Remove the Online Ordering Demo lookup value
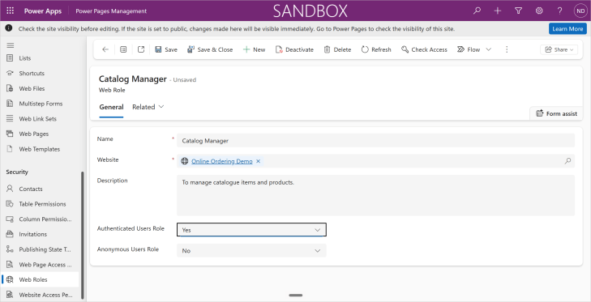Screen dimensions: 591x302 pos(258,161)
